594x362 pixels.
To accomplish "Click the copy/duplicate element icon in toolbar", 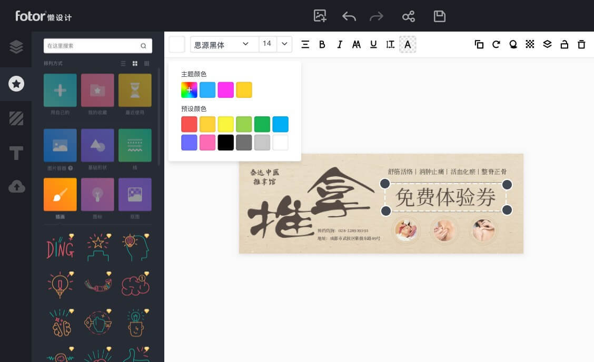I will point(479,44).
